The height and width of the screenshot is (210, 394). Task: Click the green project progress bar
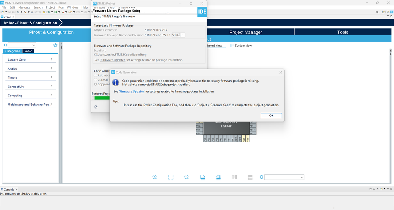coord(102,98)
